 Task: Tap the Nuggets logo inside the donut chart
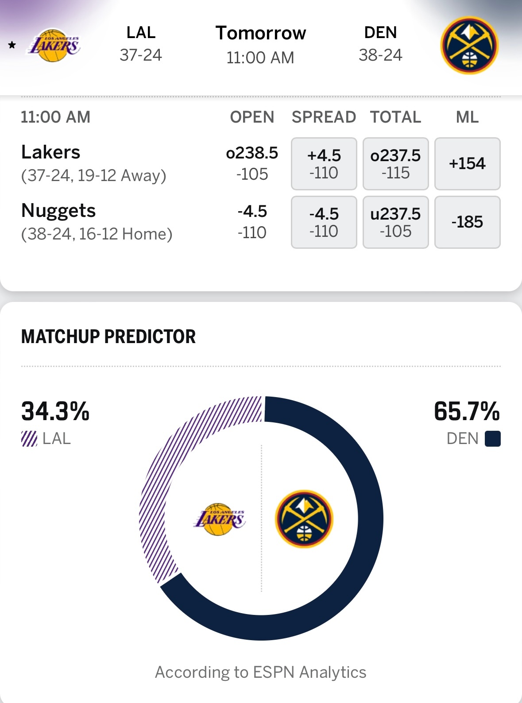pos(304,519)
